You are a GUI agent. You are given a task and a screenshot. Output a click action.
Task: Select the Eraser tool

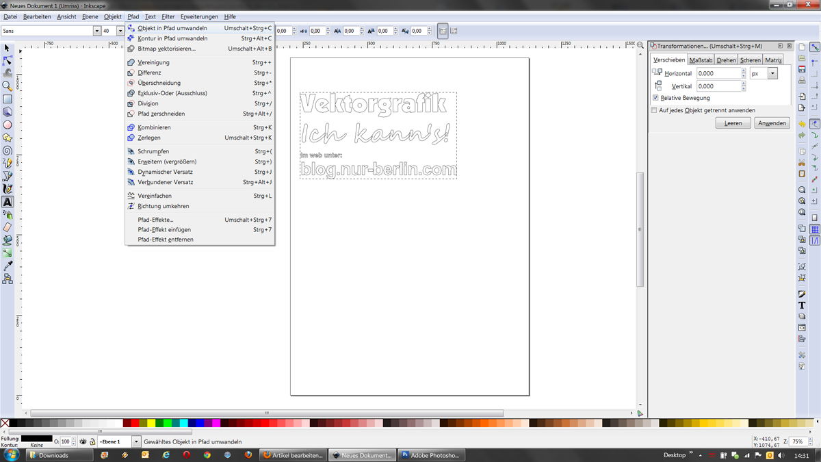pyautogui.click(x=8, y=227)
